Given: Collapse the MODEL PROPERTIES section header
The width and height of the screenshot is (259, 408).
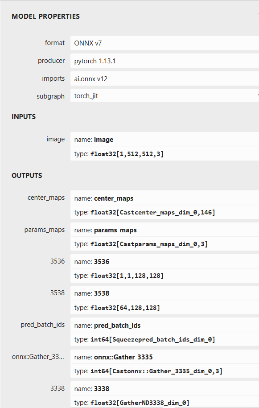Looking at the screenshot, I should tap(45, 16).
